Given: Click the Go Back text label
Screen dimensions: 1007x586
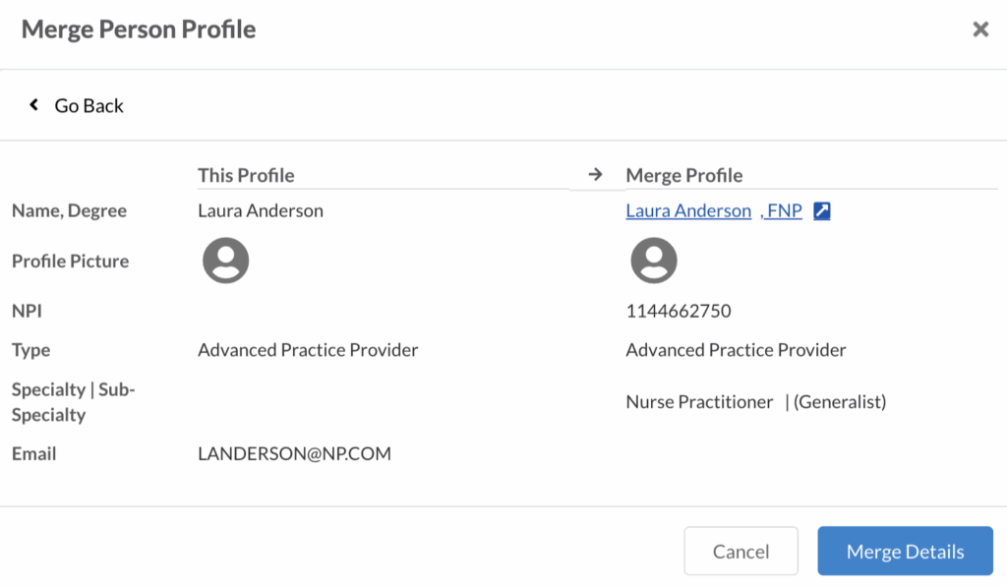Looking at the screenshot, I should tap(89, 106).
